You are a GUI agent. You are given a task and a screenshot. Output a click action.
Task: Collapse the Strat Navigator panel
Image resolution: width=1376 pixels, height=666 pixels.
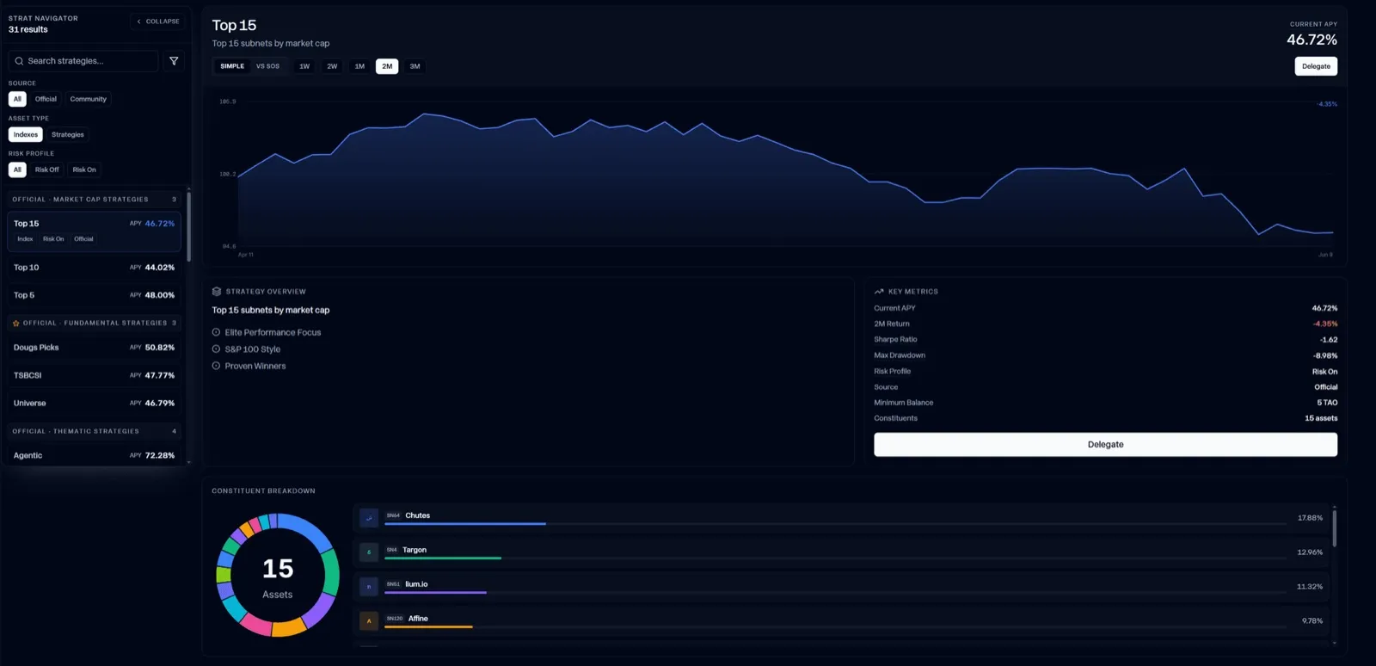[158, 22]
